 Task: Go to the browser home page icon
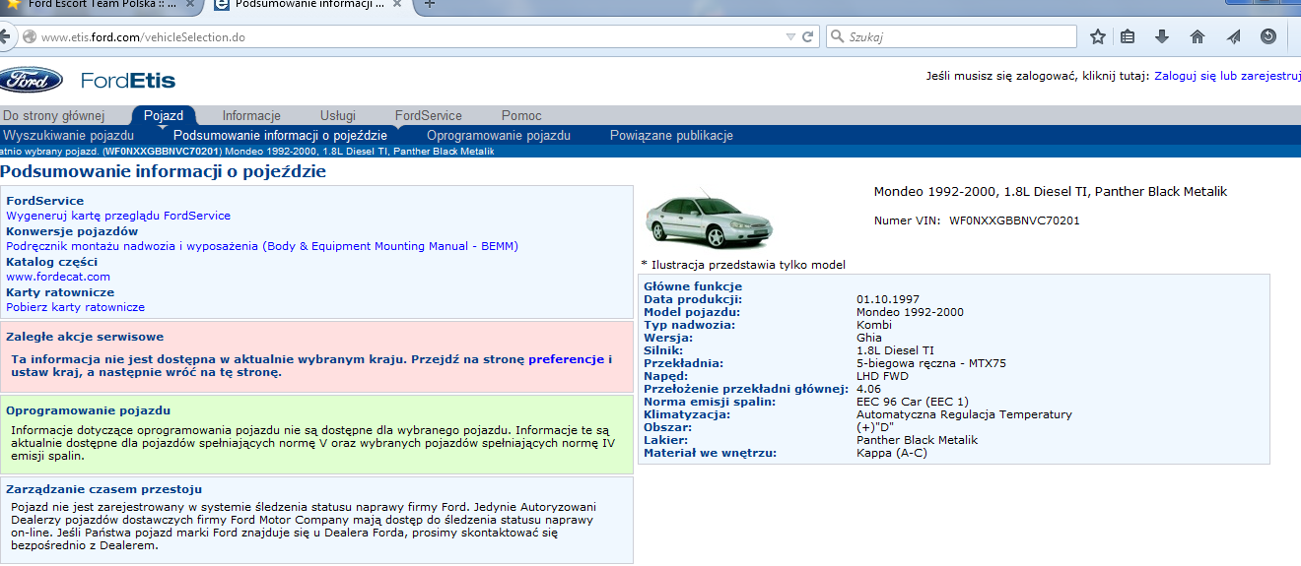click(1198, 36)
